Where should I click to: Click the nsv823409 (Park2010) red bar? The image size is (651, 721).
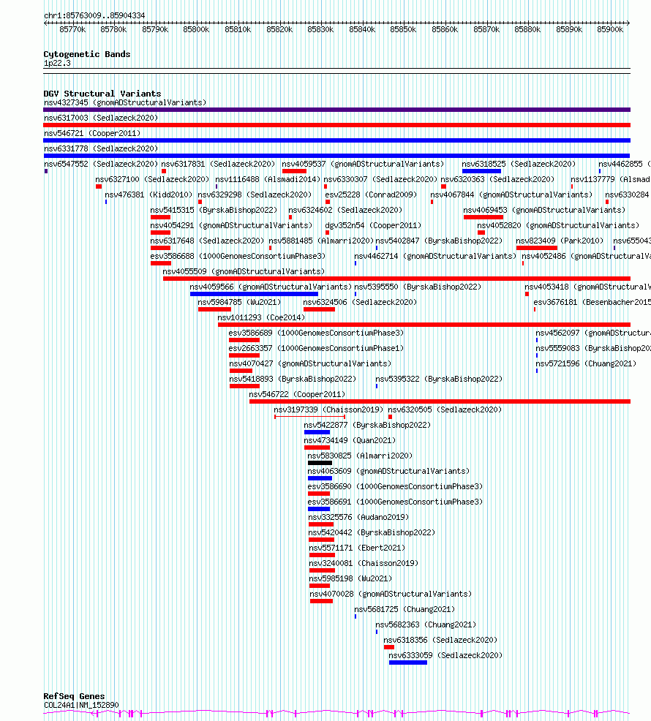(536, 248)
